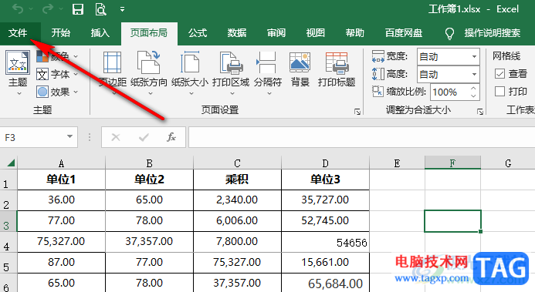Open the 数据 tab
The width and height of the screenshot is (535, 292).
237,33
